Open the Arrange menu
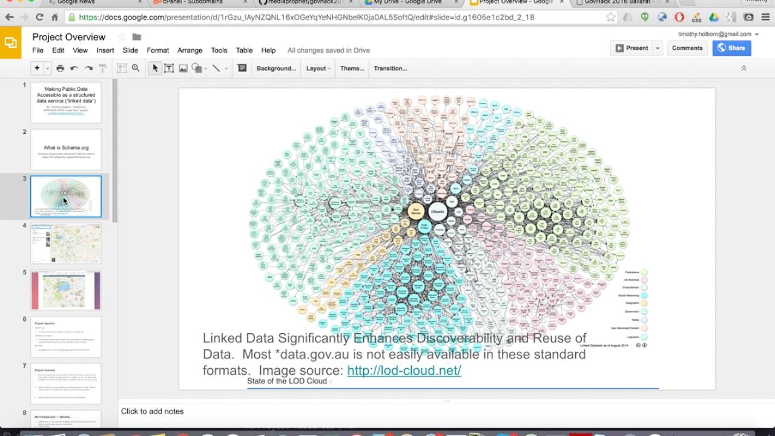 pos(190,50)
